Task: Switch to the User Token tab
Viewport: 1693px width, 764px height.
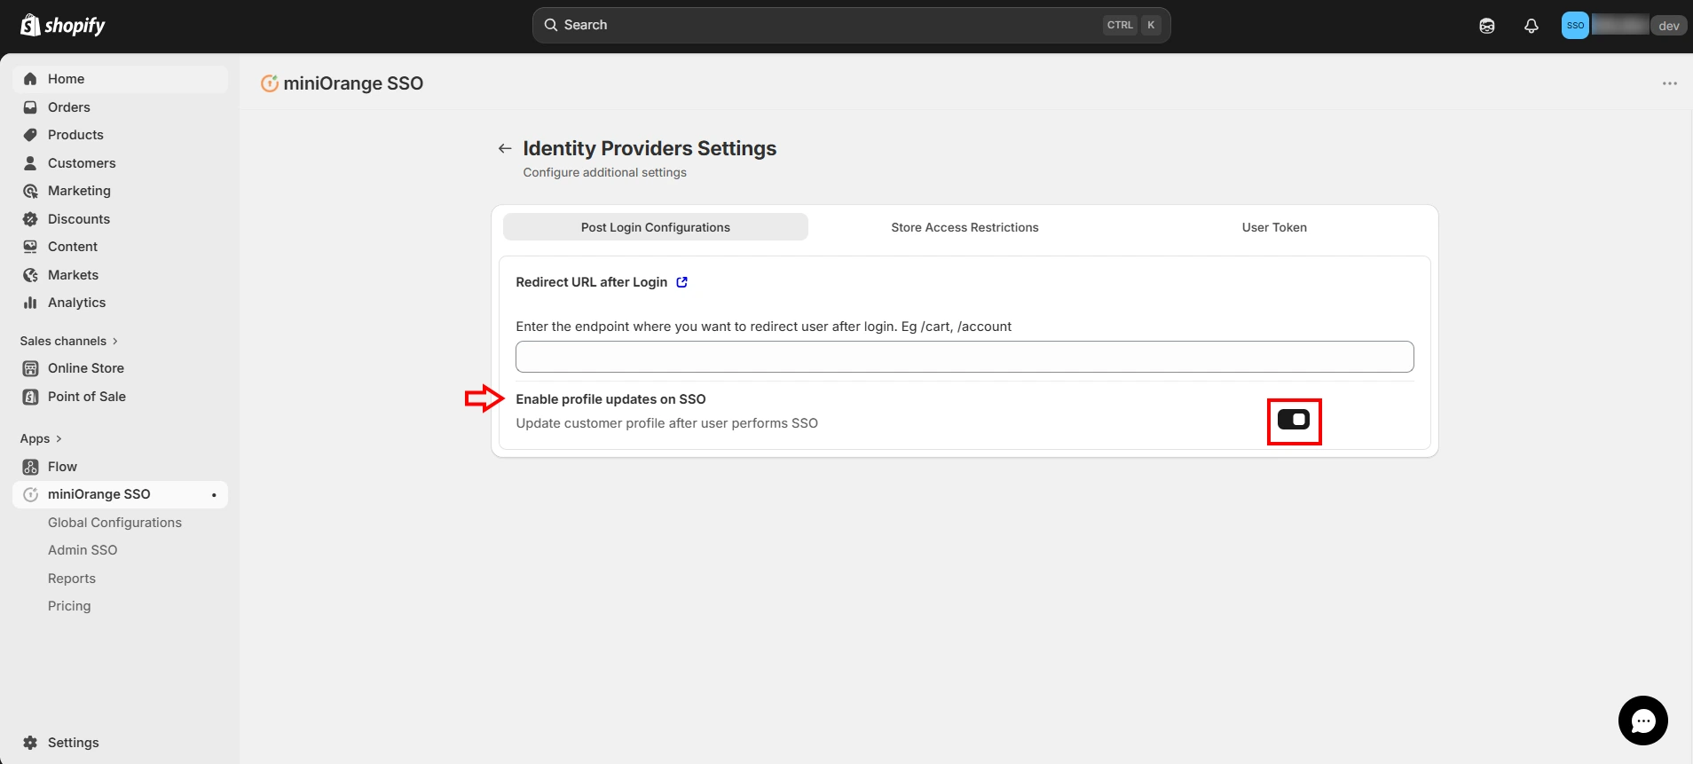Action: tap(1274, 227)
